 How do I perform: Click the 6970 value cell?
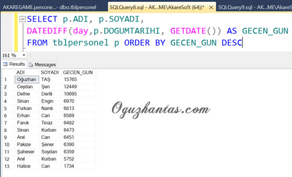tap(78, 101)
